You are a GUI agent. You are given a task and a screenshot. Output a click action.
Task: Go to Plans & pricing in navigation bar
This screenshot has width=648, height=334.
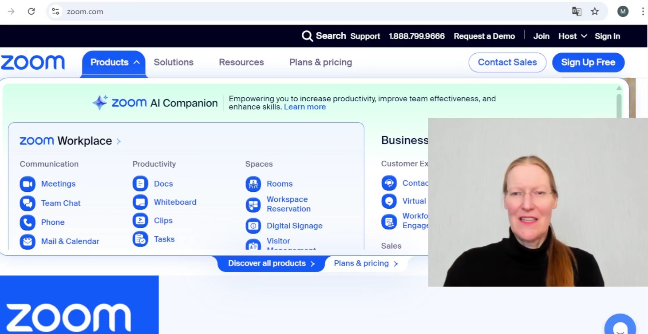(320, 63)
